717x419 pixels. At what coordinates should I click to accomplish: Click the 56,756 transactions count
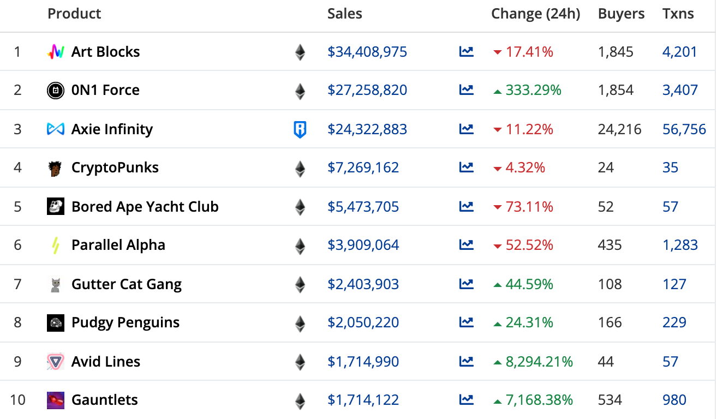point(684,129)
